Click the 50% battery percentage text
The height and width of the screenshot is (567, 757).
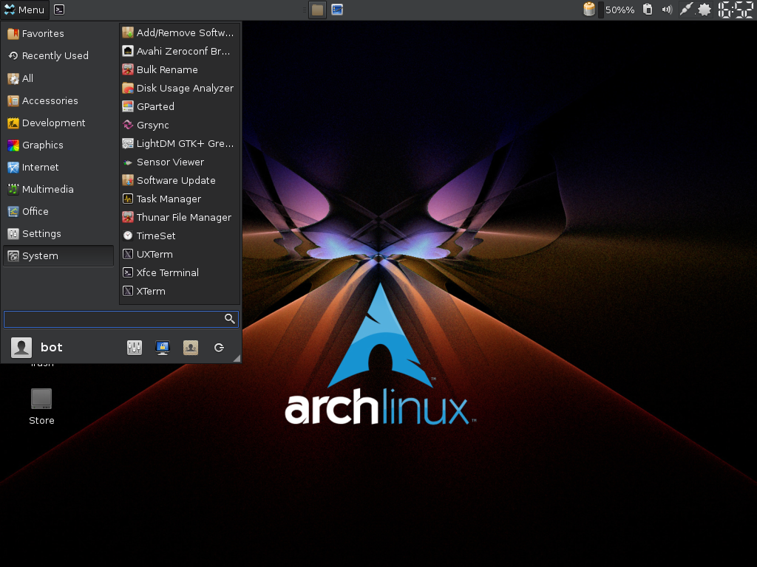point(620,10)
